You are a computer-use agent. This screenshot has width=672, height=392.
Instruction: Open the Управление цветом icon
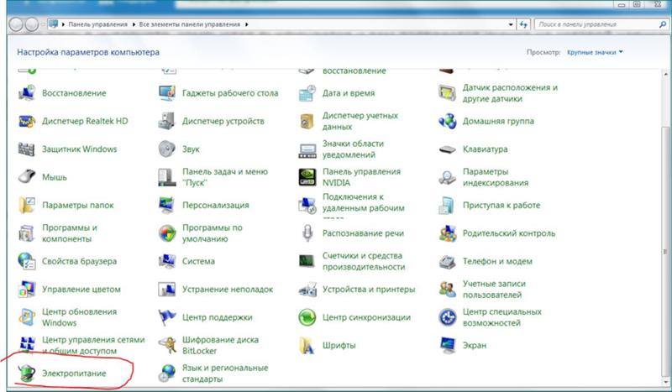point(27,290)
